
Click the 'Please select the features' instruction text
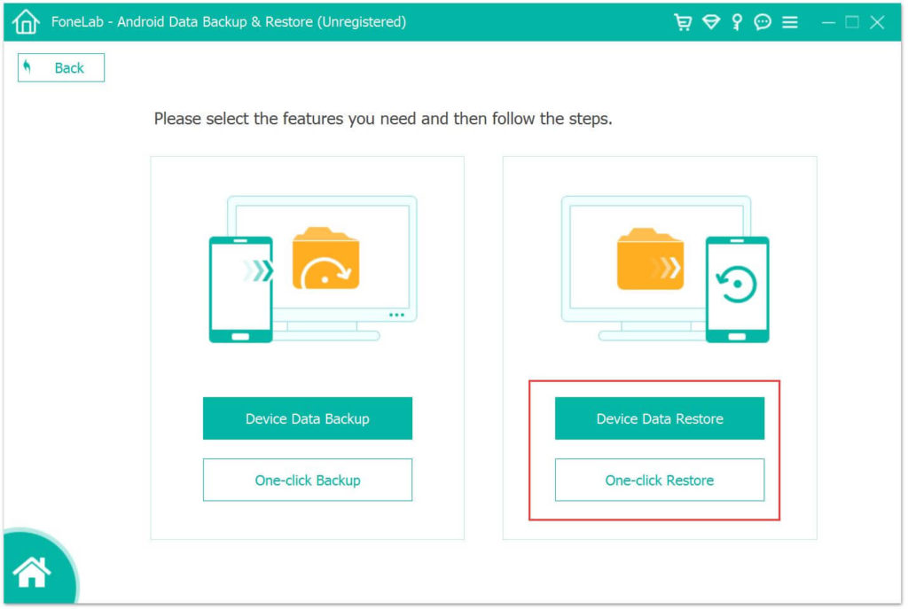click(x=383, y=120)
